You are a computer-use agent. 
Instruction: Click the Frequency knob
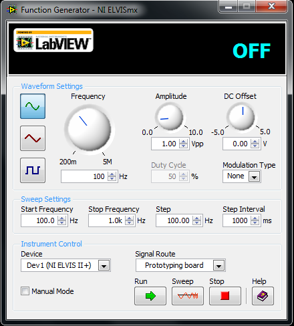pyautogui.click(x=90, y=130)
